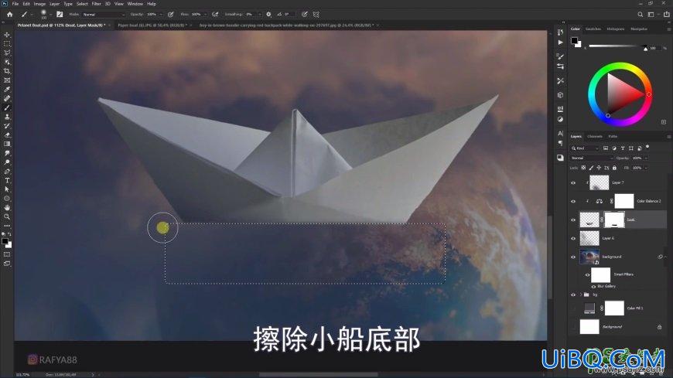Open the Layers panel menu button
Screen dimensions: 673x378
tap(668, 137)
